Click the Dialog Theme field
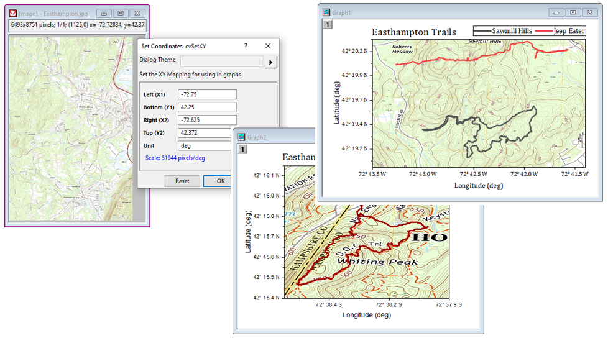Screen dimensions: 608x338 coord(221,62)
